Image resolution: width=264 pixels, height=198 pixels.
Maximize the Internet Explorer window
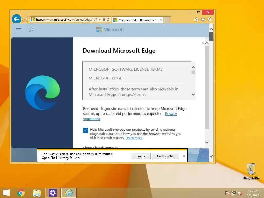pyautogui.click(x=199, y=12)
